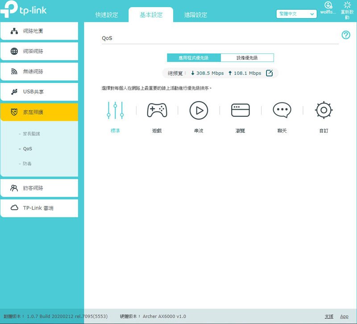Pick the 瀏覽 browsing window icon
The image size is (357, 324).
[x=241, y=110]
